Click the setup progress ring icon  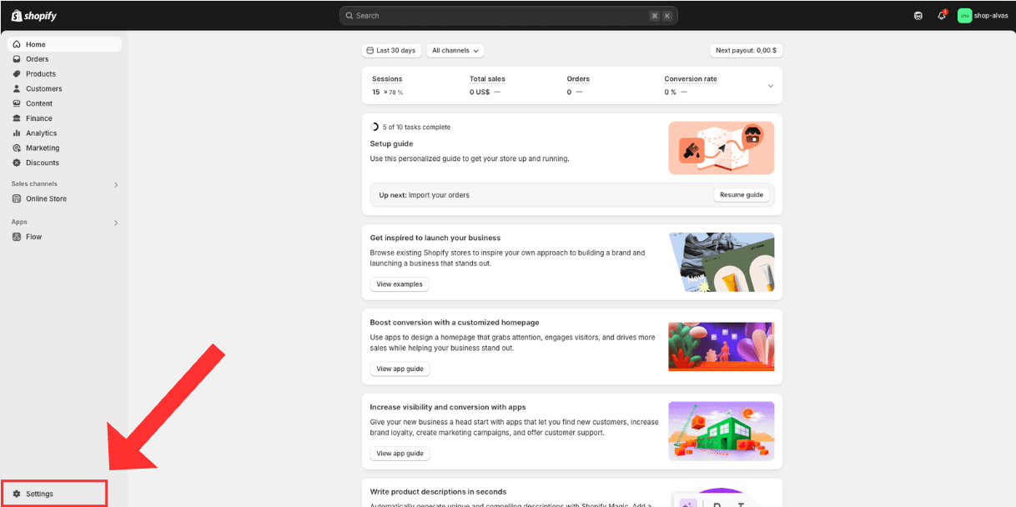pyautogui.click(x=375, y=127)
